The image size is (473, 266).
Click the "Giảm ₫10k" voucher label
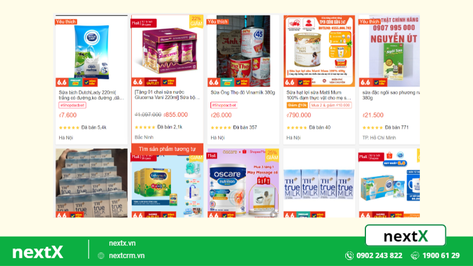297,105
